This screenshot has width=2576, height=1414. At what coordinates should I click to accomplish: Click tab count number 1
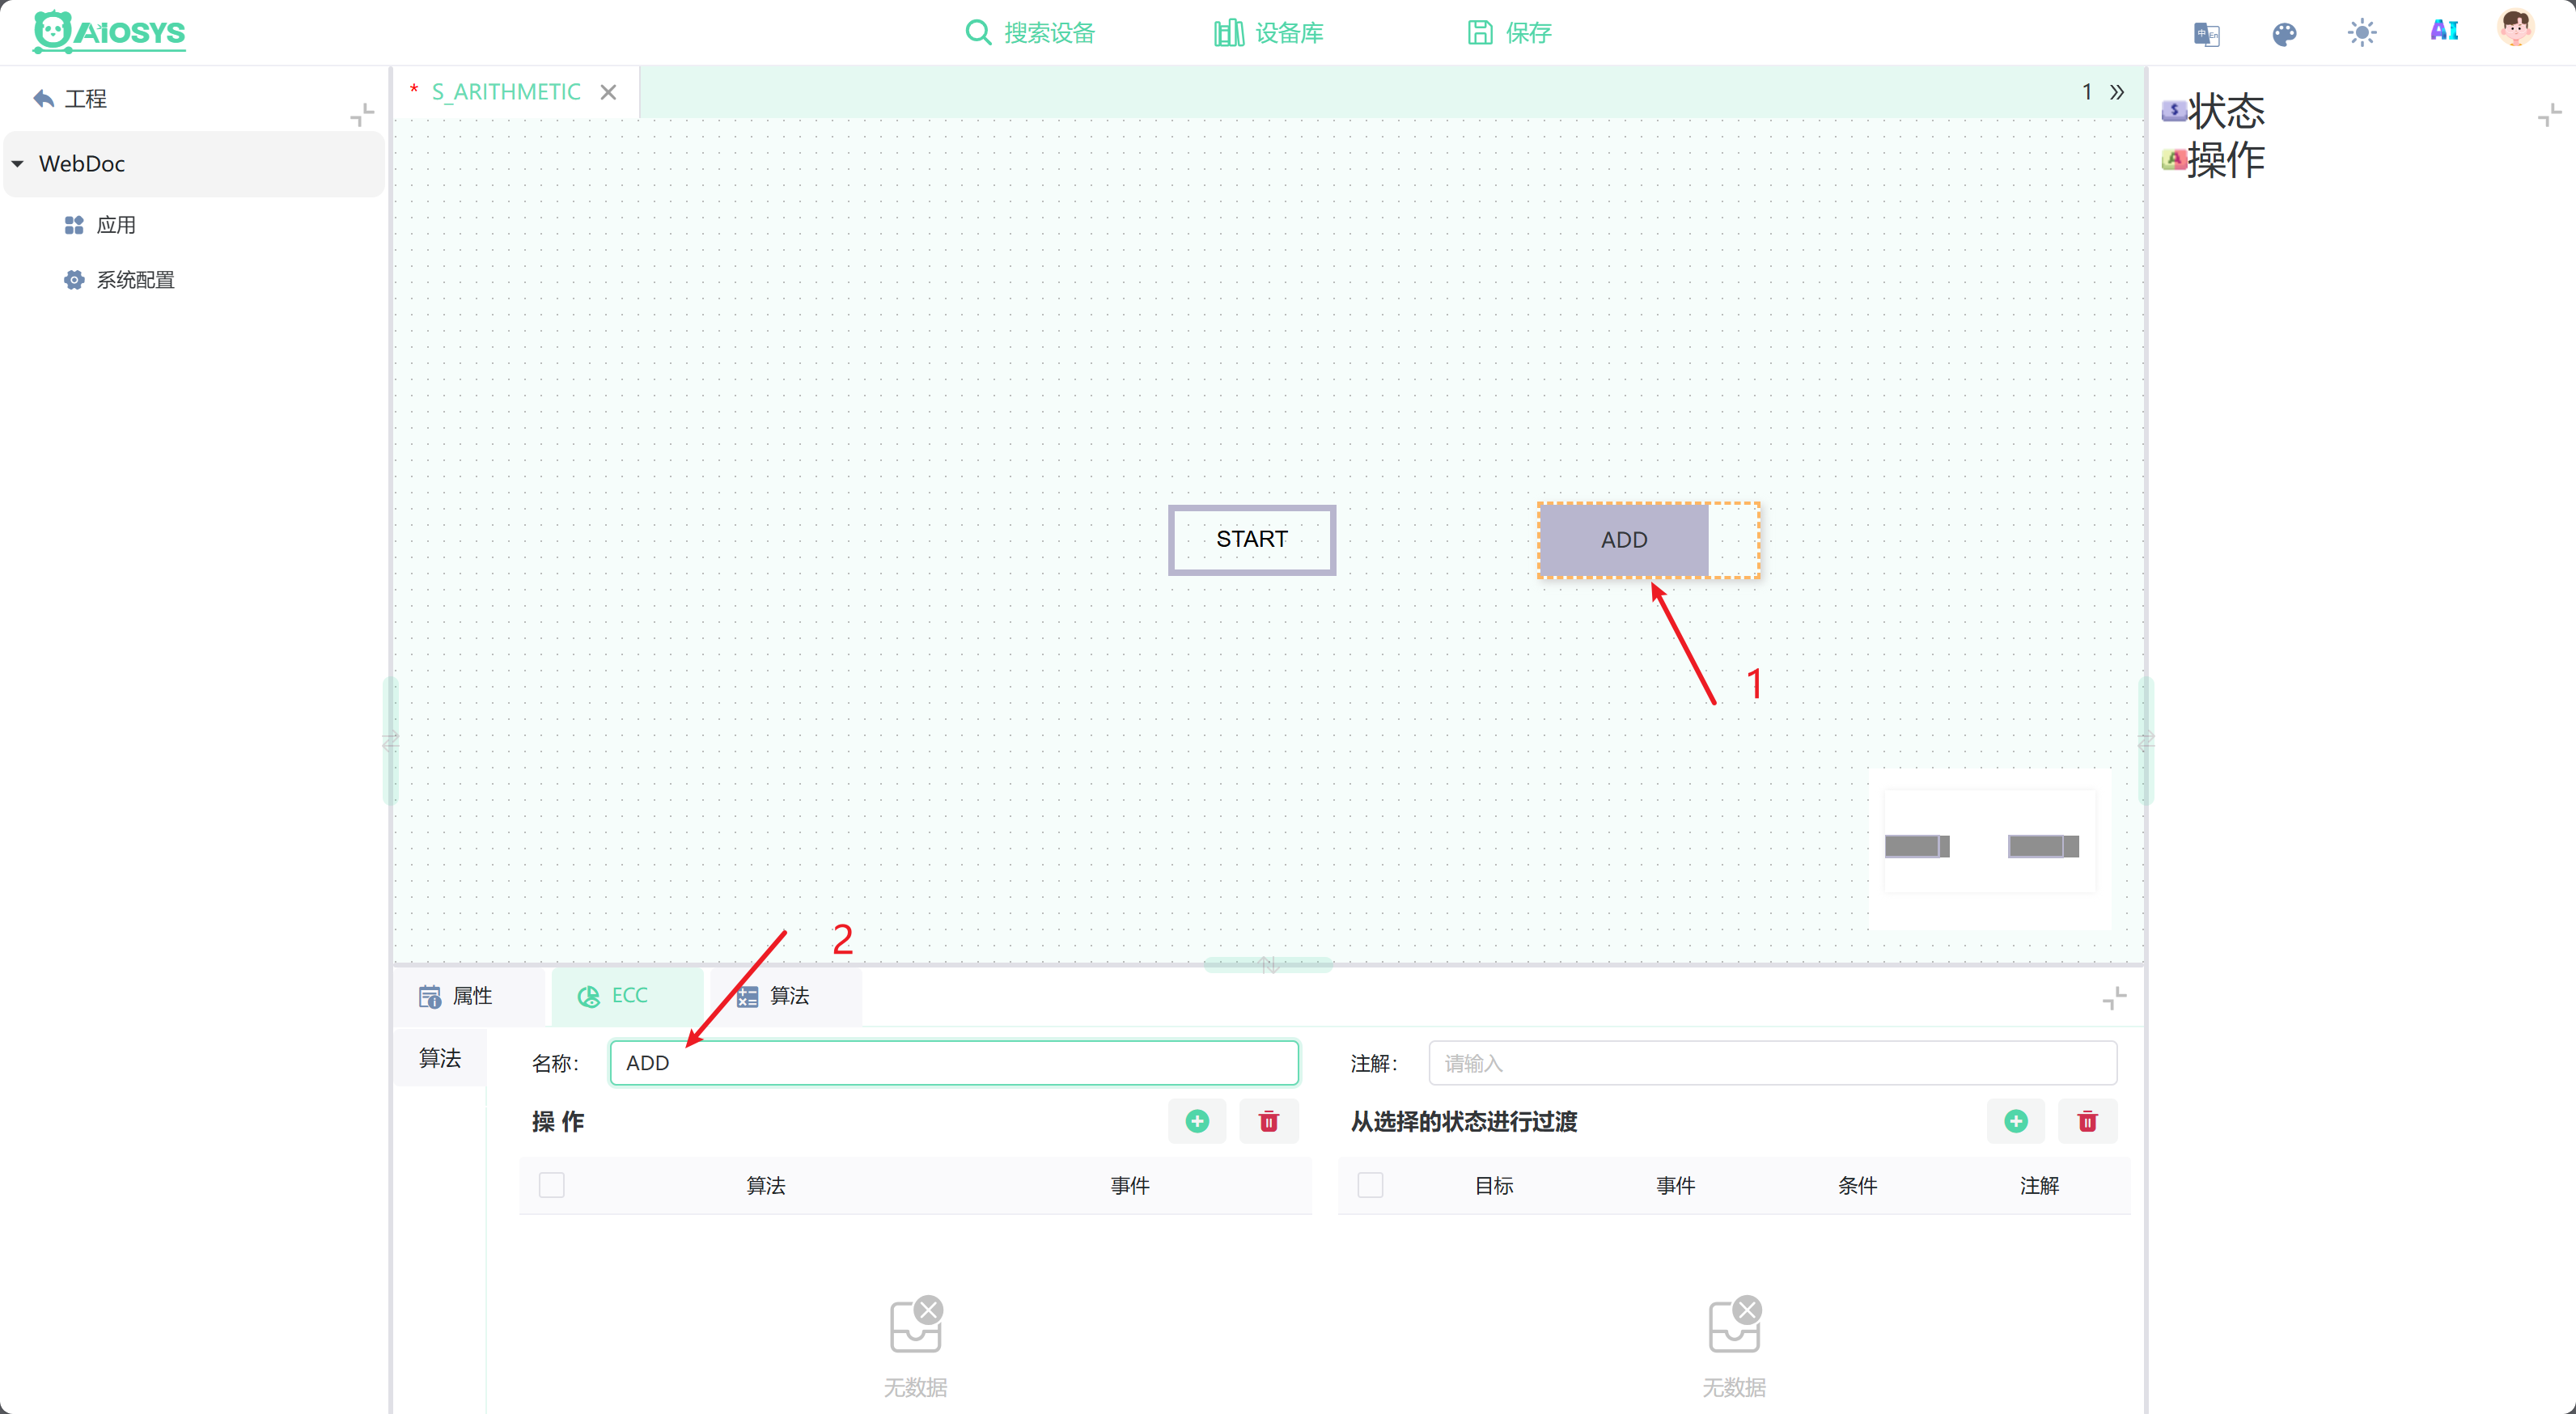pyautogui.click(x=2087, y=92)
